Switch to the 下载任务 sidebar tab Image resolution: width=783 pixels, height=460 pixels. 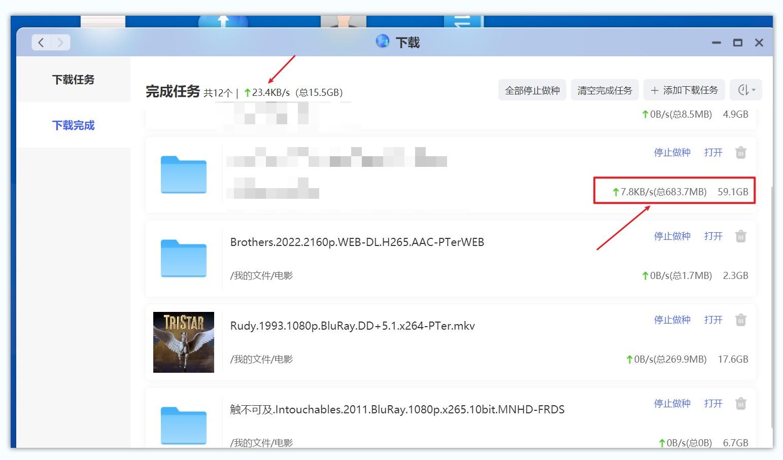pyautogui.click(x=73, y=80)
